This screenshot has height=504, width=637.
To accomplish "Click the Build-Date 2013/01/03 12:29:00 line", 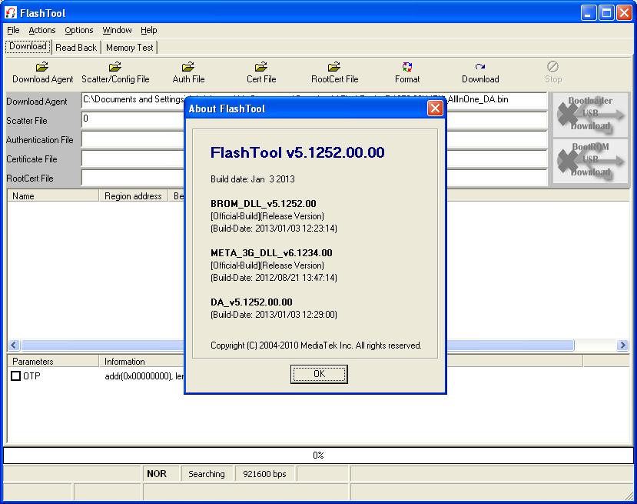I will click(274, 314).
